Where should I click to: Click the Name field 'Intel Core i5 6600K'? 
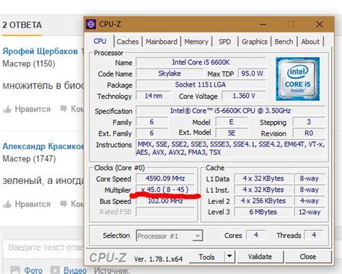[201, 63]
